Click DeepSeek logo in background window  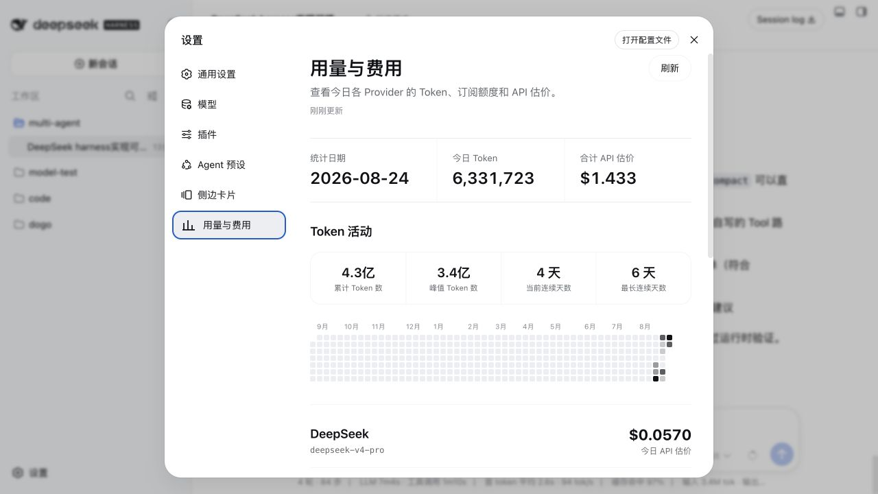click(x=75, y=25)
